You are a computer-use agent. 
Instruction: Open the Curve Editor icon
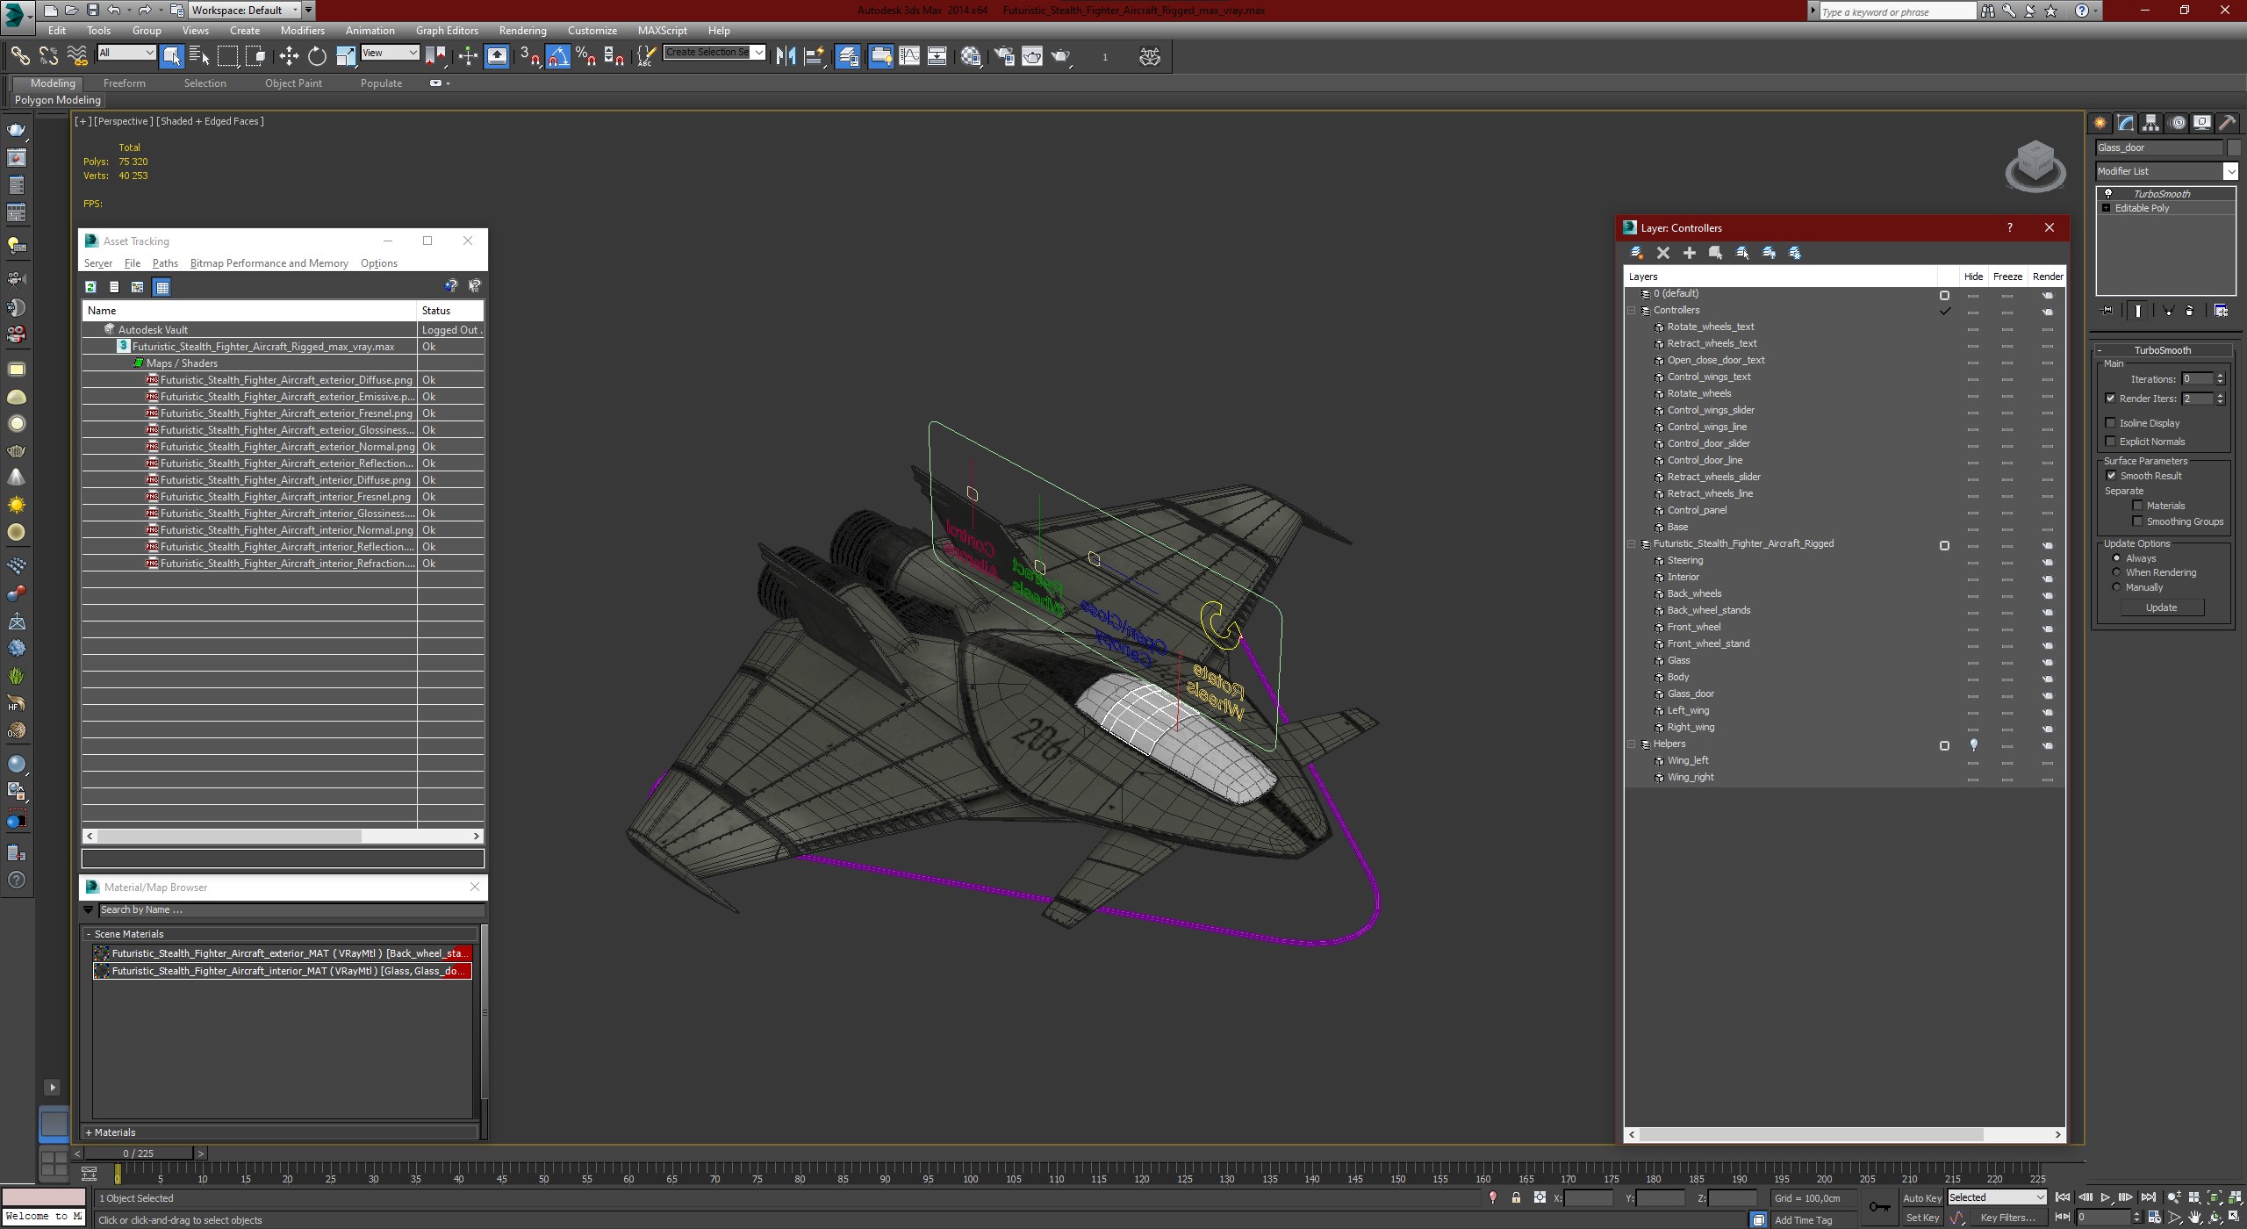(909, 56)
